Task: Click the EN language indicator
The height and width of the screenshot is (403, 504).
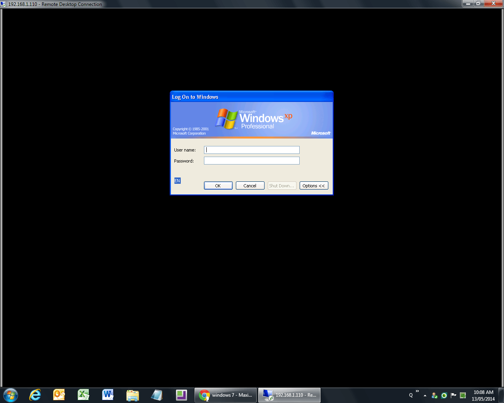Action: [x=177, y=181]
